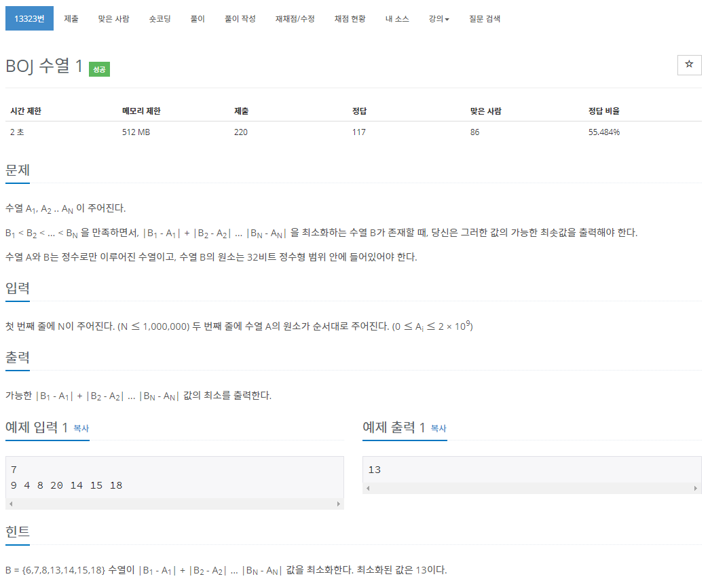
Task: Open the 숏코딩 page
Action: tap(159, 18)
